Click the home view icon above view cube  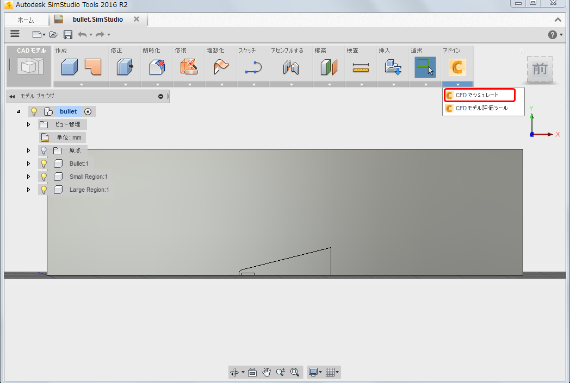522,51
